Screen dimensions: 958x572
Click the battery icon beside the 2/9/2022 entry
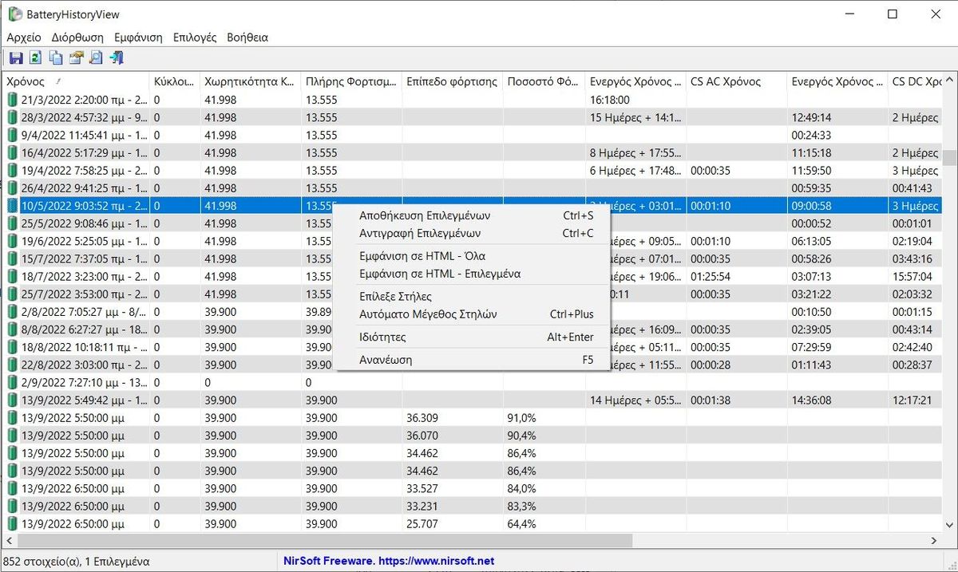pyautogui.click(x=11, y=381)
